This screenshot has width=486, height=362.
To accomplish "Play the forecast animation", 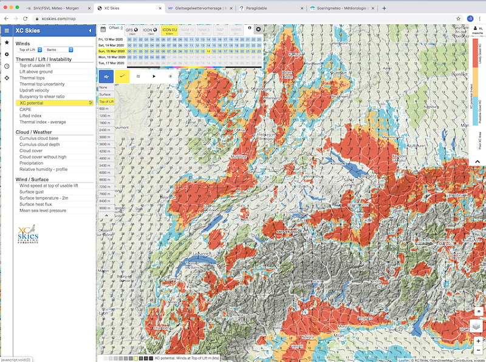I will coord(154,76).
